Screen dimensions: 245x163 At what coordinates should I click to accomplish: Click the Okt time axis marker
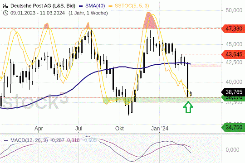tap(119, 129)
